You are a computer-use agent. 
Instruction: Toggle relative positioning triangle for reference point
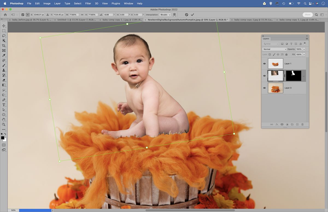pos(48,15)
